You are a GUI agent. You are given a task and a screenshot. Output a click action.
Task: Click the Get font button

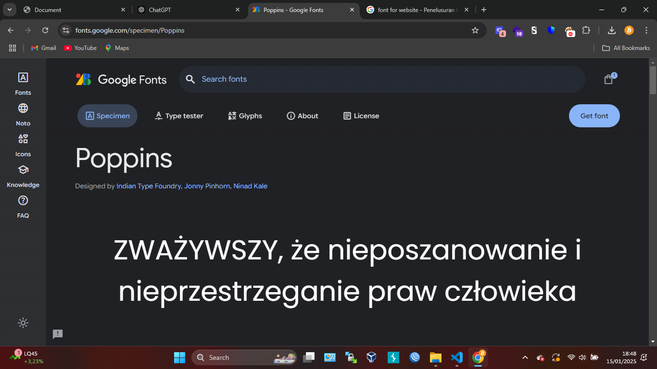pos(594,116)
